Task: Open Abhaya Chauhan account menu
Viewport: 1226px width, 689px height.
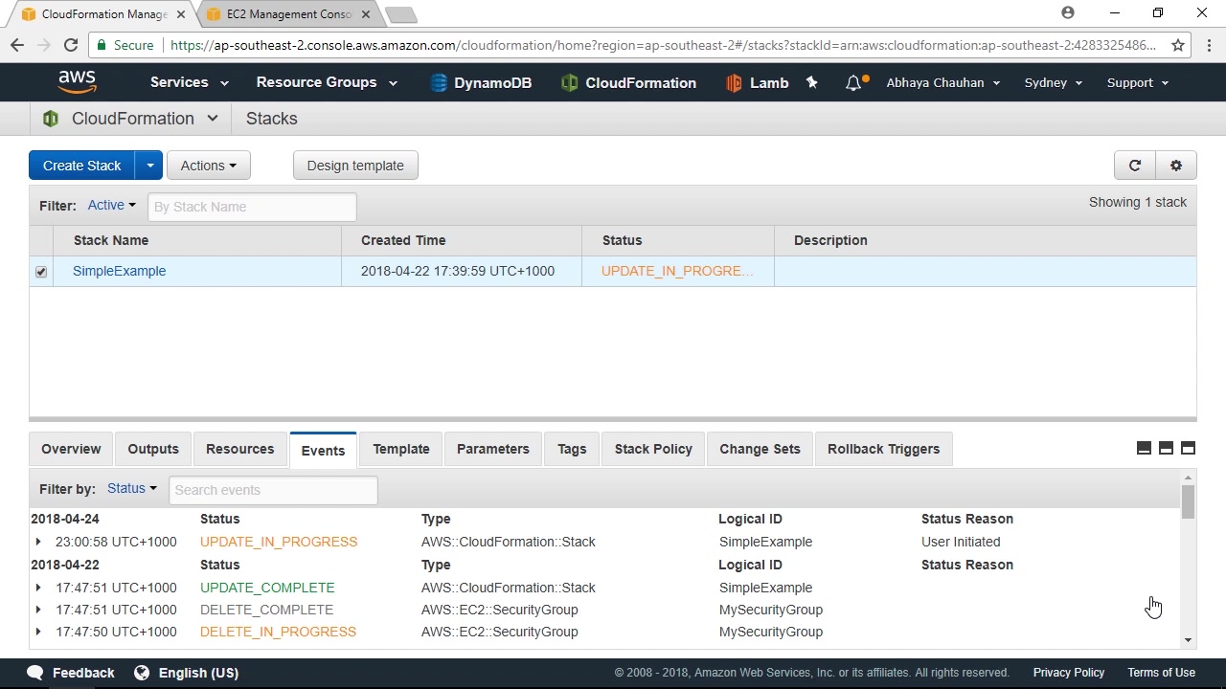Action: pos(943,83)
